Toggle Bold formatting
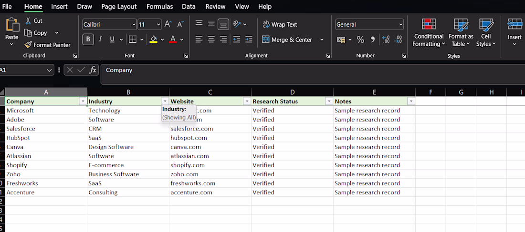Screen dimensions: 525x232 click(88, 40)
